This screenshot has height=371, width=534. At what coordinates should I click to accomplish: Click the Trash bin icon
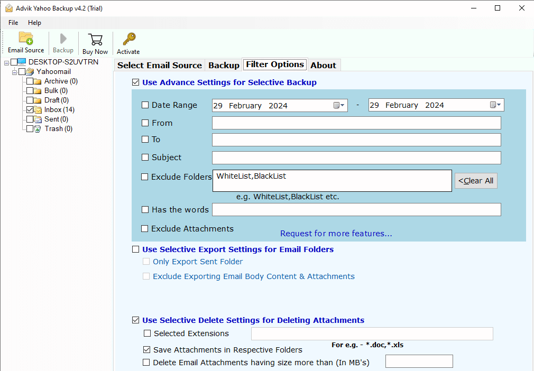click(38, 129)
